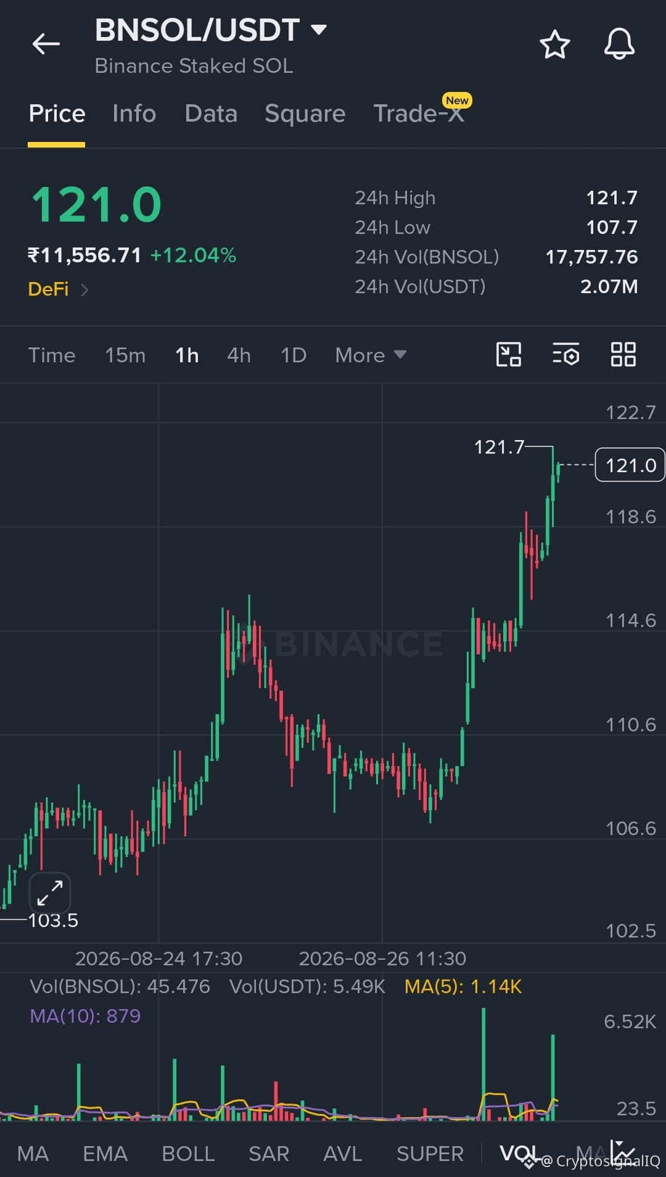666x1177 pixels.
Task: Toggle the BOLL indicator
Action: [x=188, y=1154]
